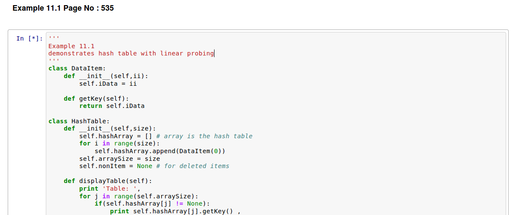
Task: Click the 'Example 11.1 Page No : 535' heading
Action: tap(63, 9)
